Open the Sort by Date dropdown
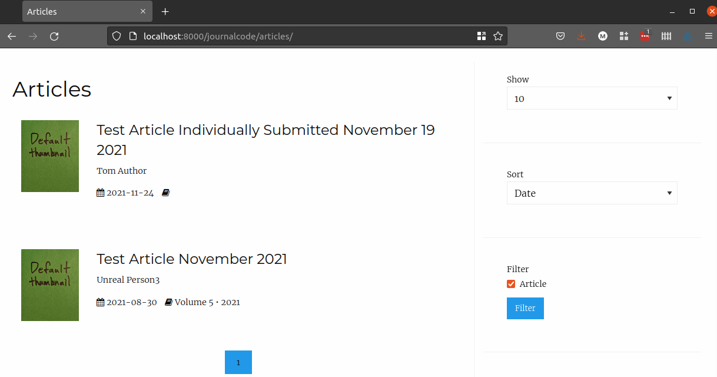Viewport: 717px width, 377px height. click(592, 193)
